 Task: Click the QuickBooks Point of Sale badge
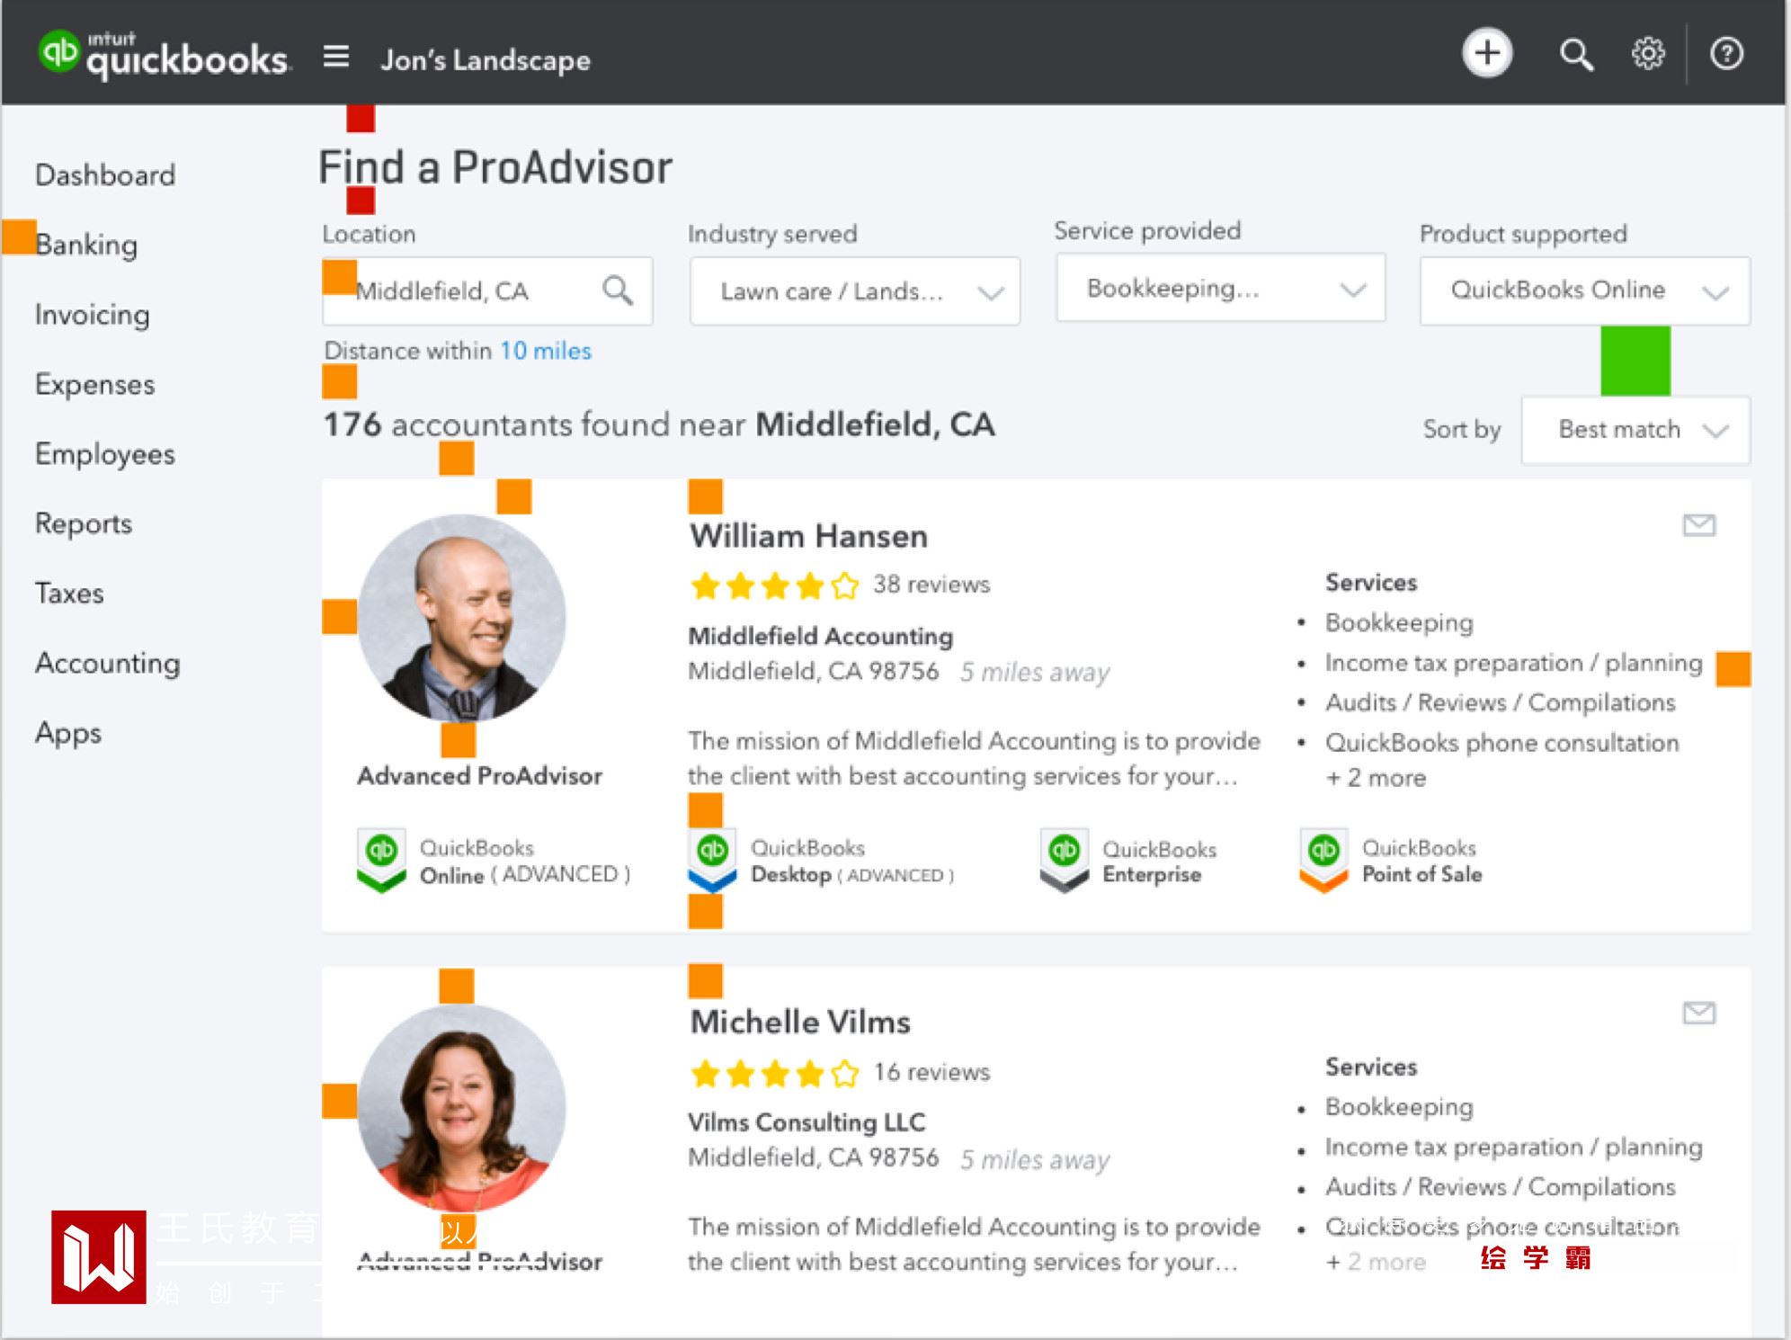coord(1391,862)
